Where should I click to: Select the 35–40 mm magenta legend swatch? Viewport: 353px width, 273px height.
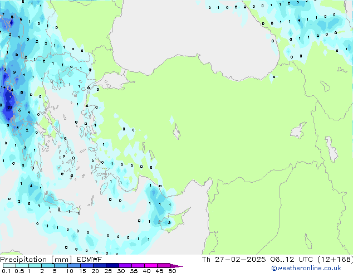[x=138, y=266]
